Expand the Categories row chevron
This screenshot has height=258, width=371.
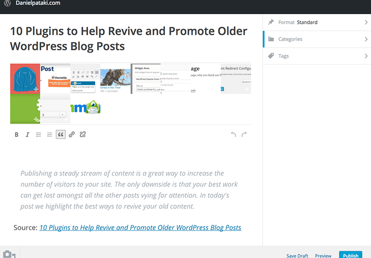point(366,39)
